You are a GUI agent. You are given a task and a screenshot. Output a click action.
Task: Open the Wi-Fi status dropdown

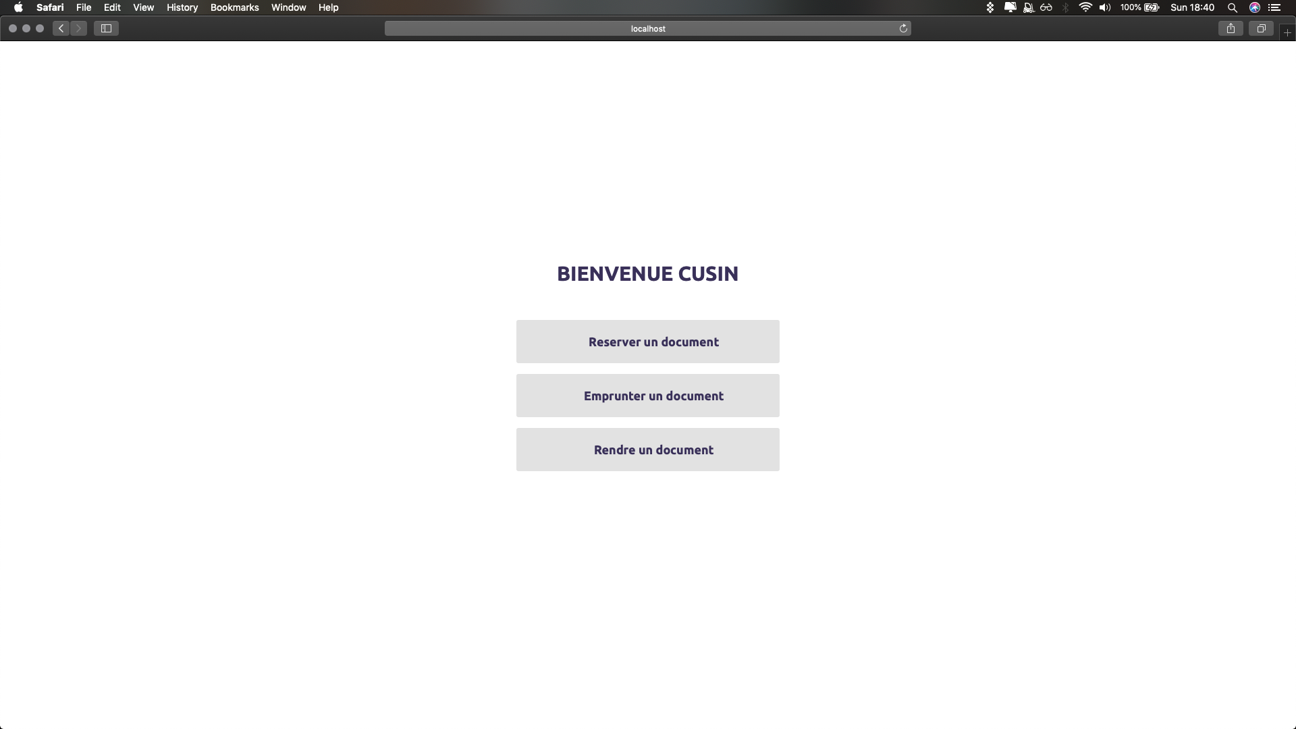click(1085, 7)
